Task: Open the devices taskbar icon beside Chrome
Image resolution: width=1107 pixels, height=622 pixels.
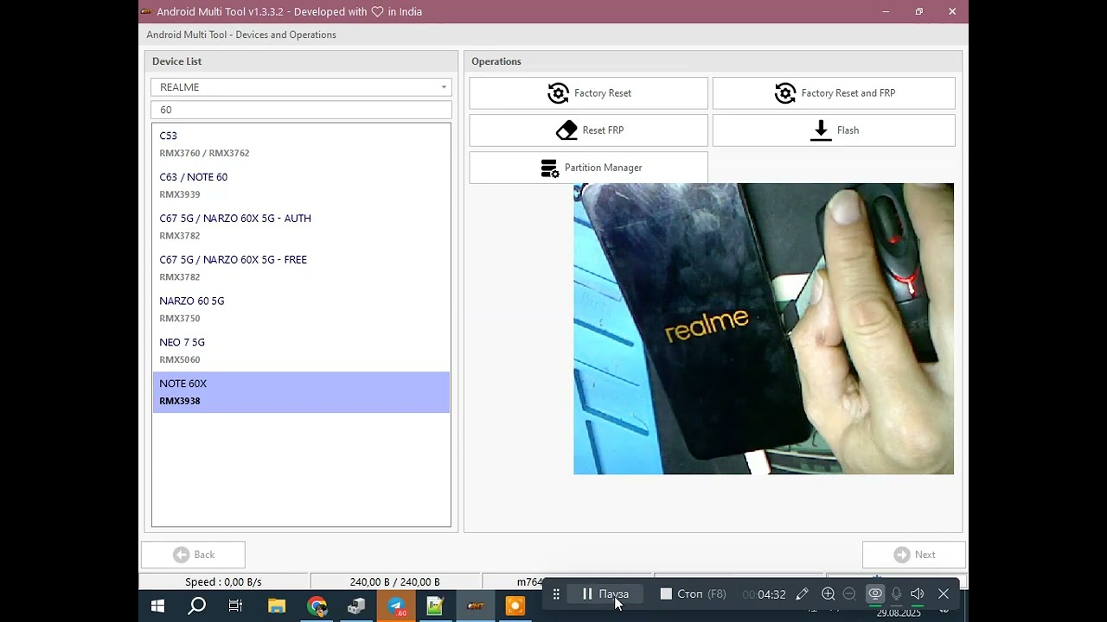Action: [356, 606]
